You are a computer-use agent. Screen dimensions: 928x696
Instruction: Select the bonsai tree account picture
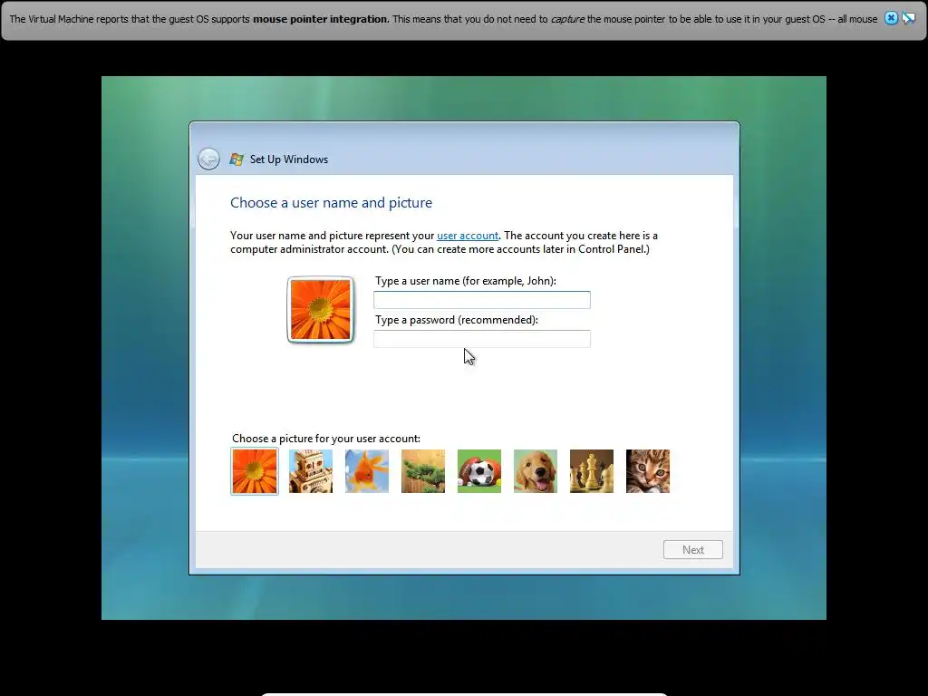tap(423, 471)
